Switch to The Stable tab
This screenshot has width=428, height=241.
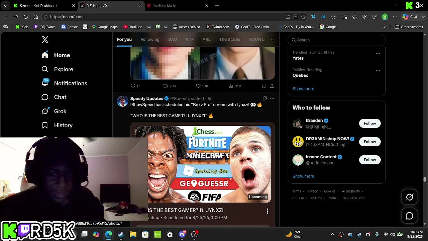[x=230, y=39]
